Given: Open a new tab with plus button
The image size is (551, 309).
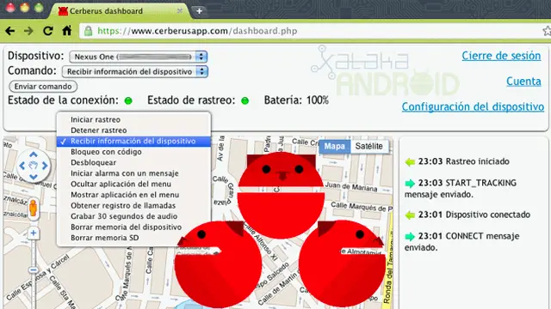Looking at the screenshot, I should pos(199,11).
